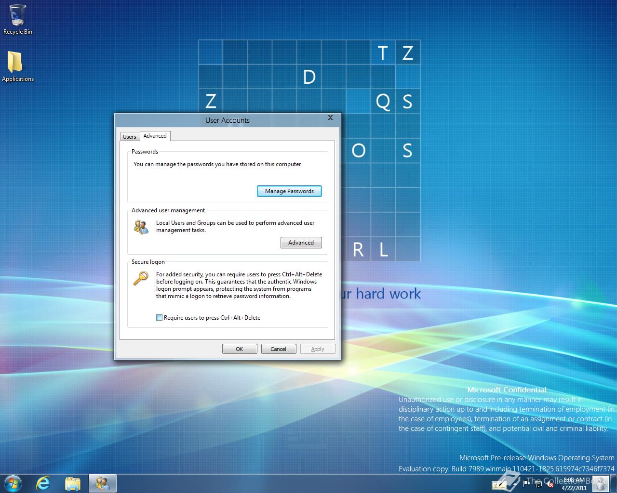Select the Applications folder on desktop
617x493 pixels.
point(18,66)
